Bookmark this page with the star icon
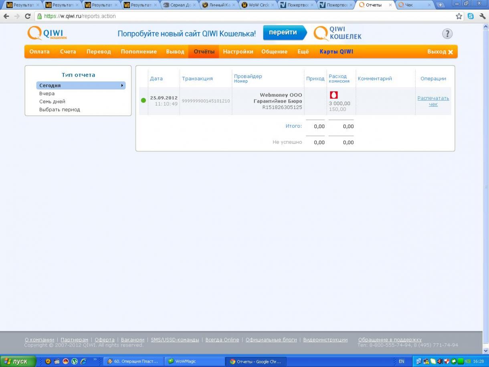 tap(459, 16)
